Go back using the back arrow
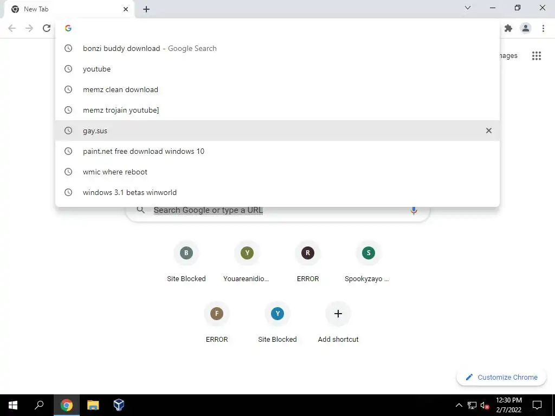This screenshot has width=555, height=416. [12, 28]
